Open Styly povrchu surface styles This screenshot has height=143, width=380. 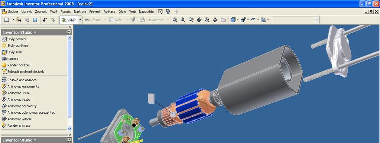[x=14, y=39]
